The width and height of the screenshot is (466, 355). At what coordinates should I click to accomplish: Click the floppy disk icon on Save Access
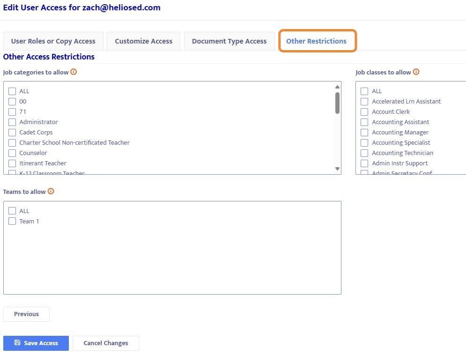pos(17,342)
